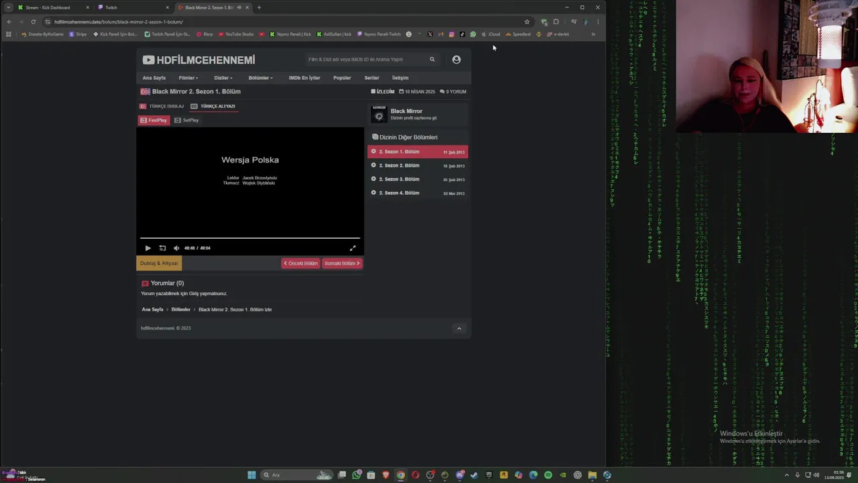The image size is (858, 483).
Task: Select 2. Sezon 2. Bölüm episode
Action: pos(418,166)
